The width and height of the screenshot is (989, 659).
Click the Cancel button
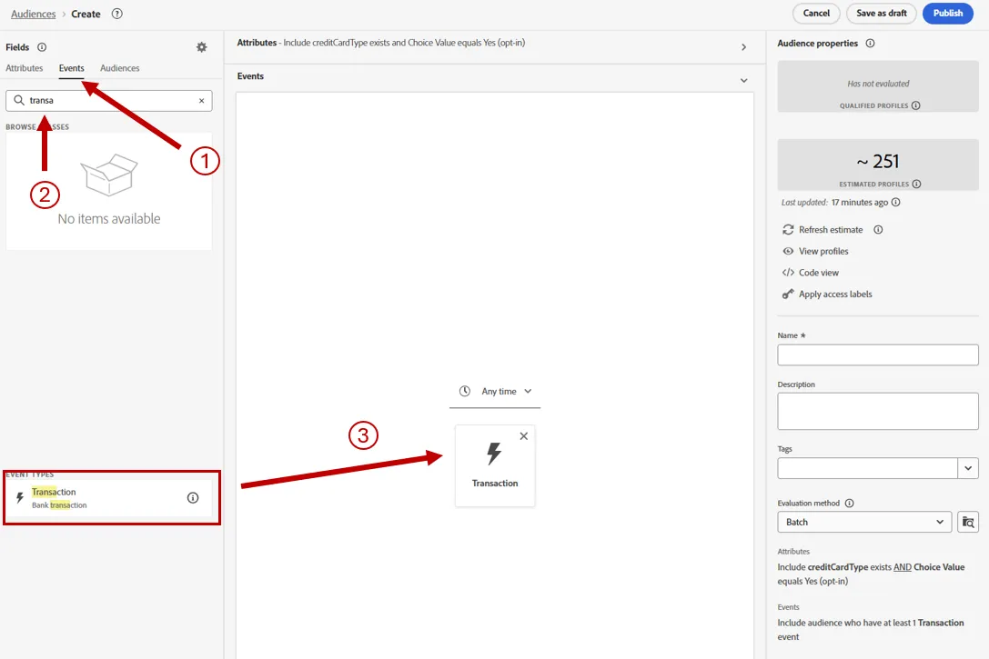point(816,14)
